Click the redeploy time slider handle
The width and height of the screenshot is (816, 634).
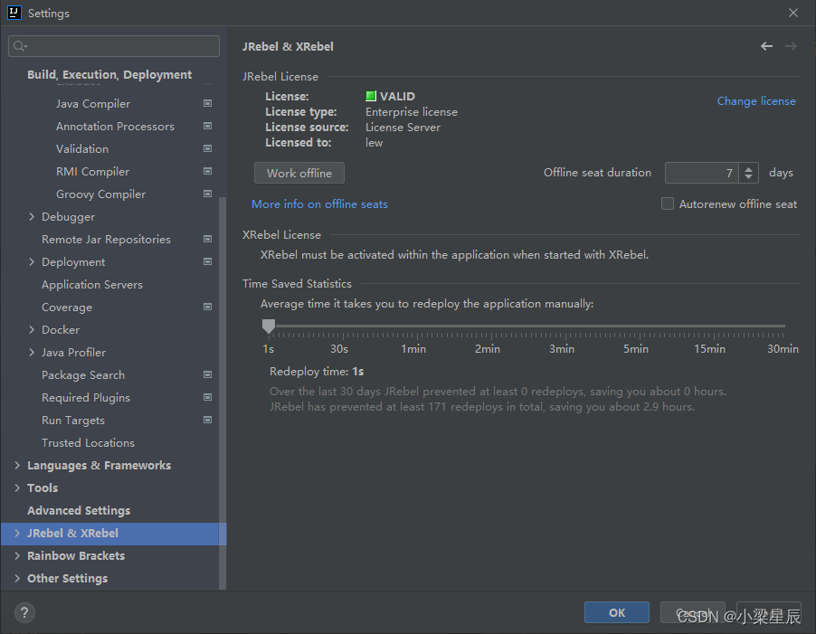pos(269,326)
